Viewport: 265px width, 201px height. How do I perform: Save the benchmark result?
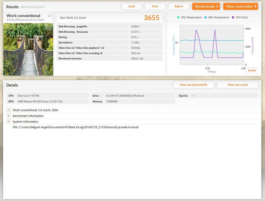155,6
